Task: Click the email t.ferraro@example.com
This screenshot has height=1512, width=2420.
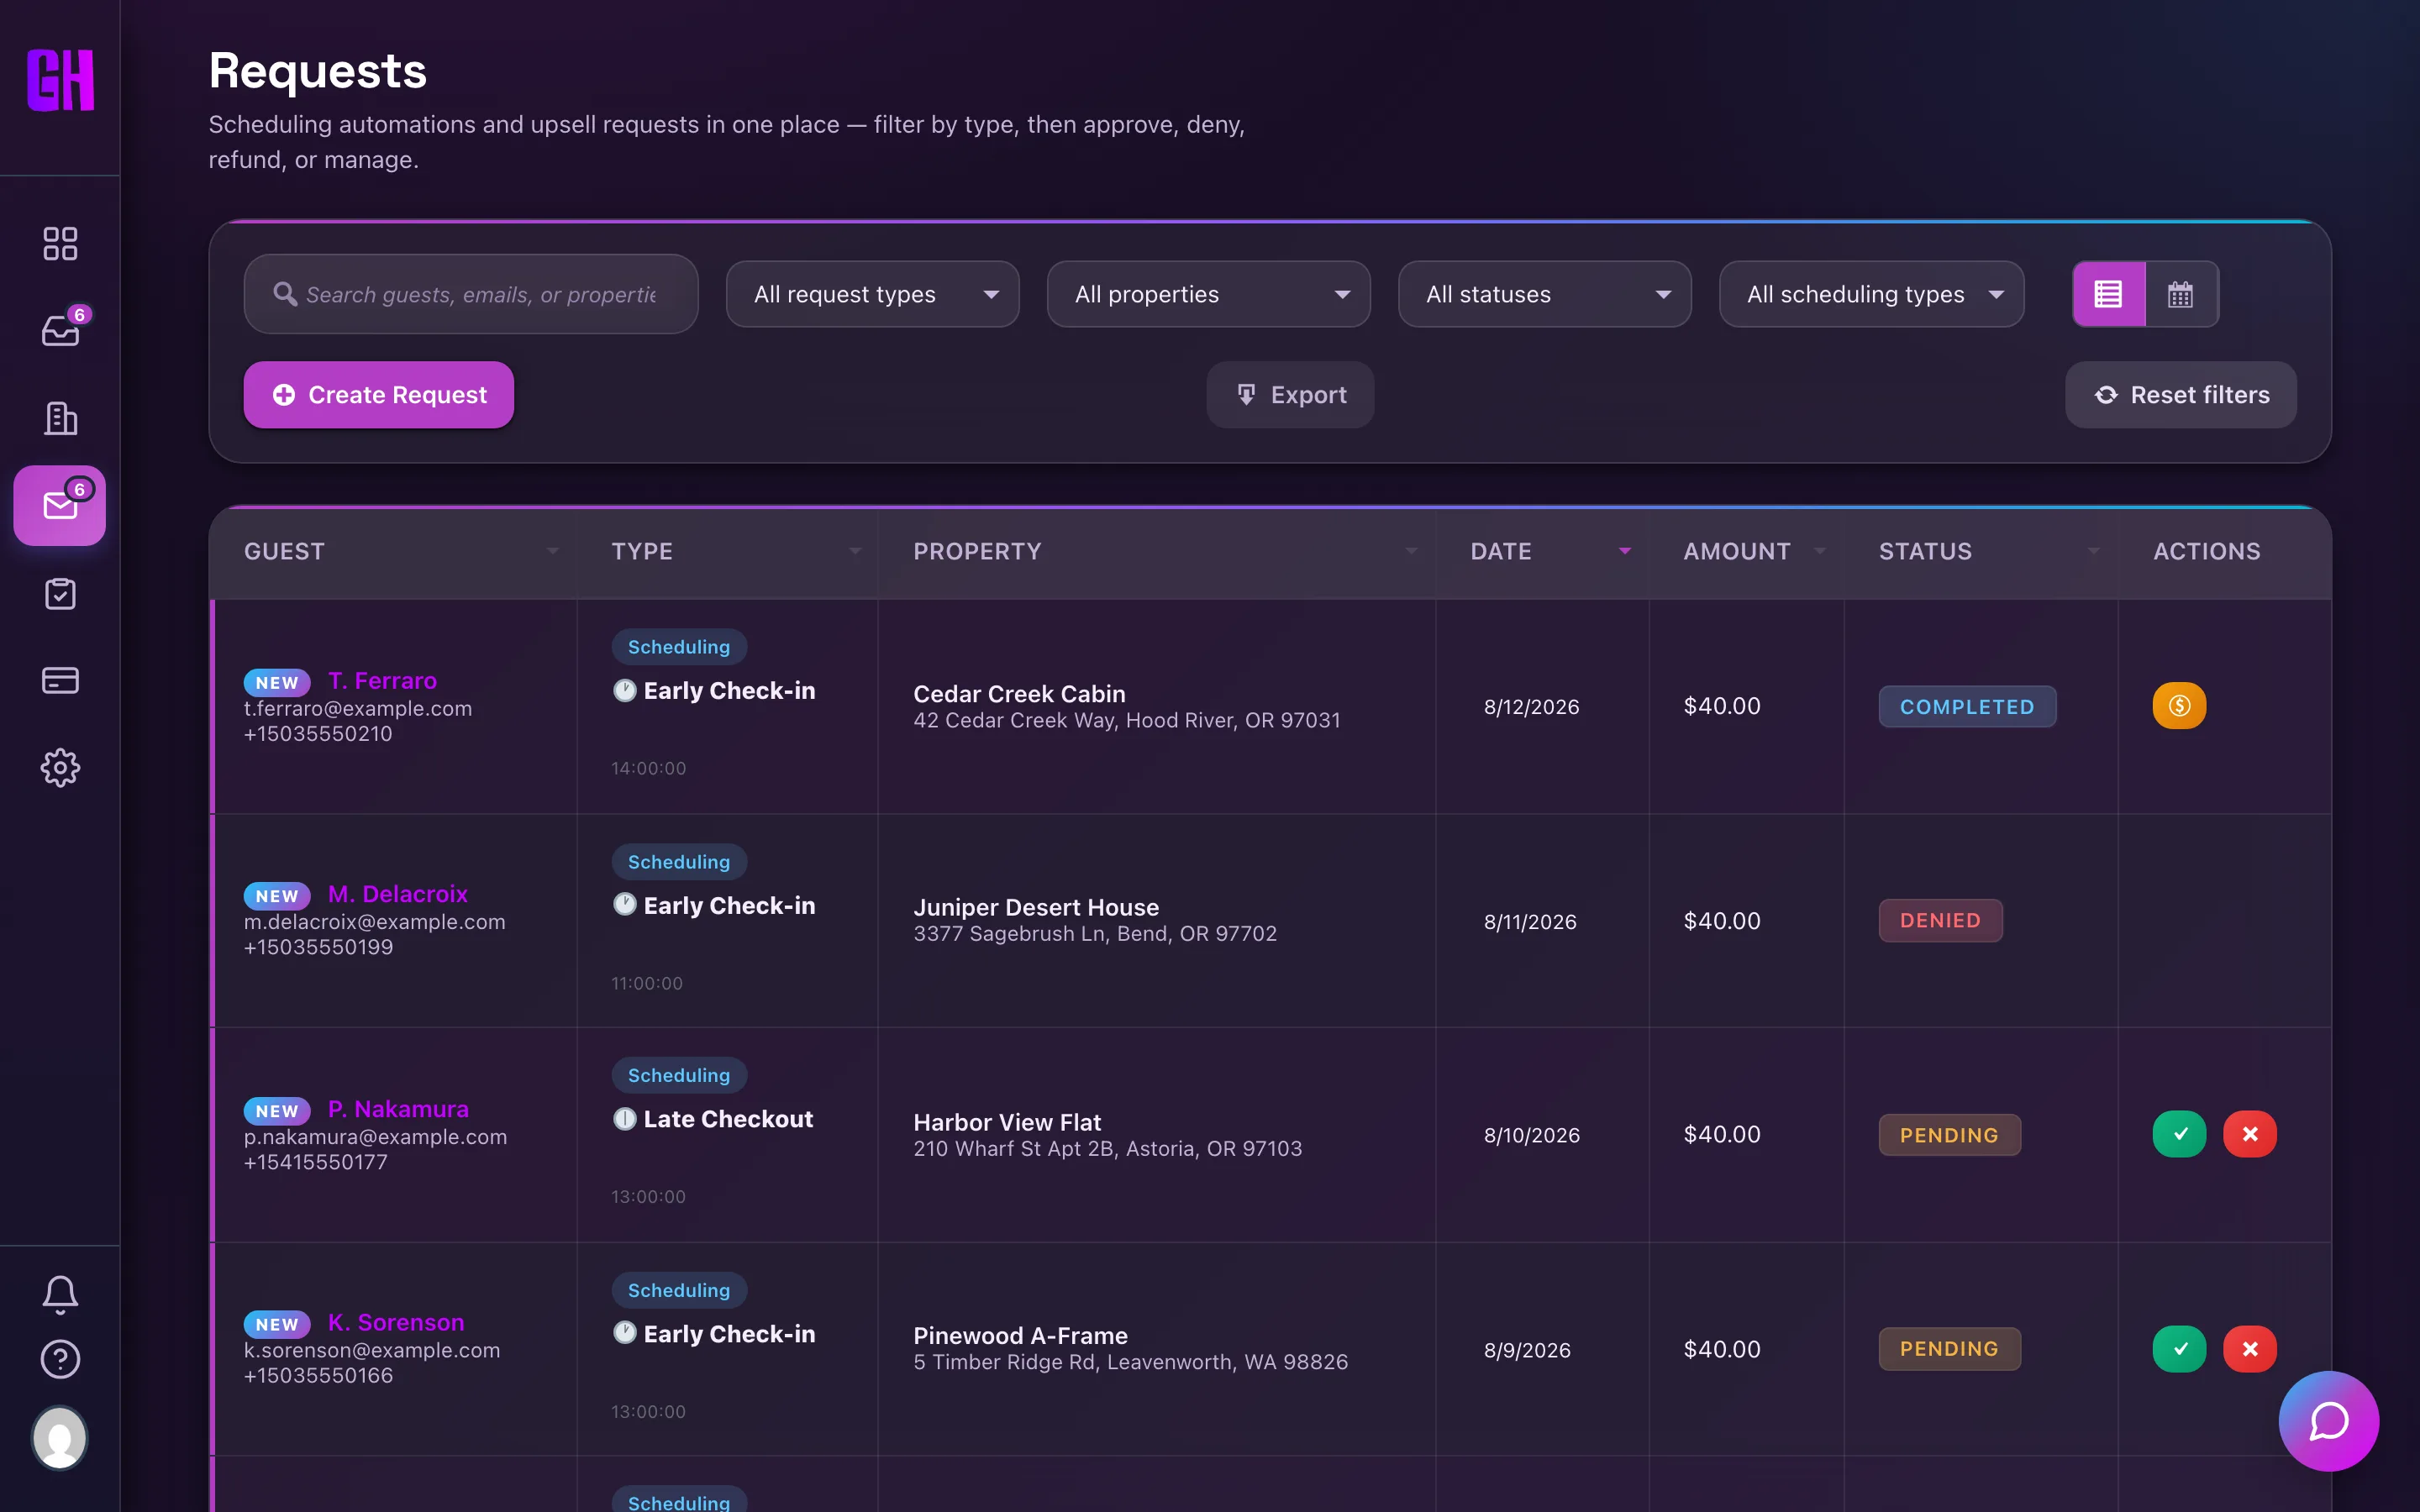Action: pyautogui.click(x=358, y=708)
